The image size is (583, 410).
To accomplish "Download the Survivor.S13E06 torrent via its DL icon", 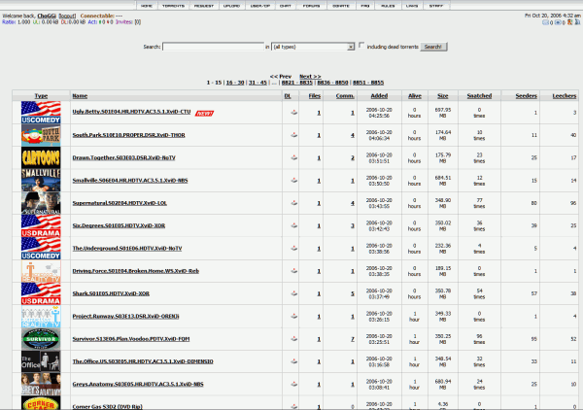I will 293,339.
